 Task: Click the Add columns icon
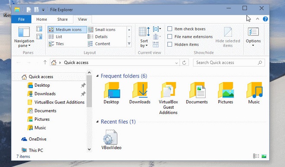(x=157, y=37)
